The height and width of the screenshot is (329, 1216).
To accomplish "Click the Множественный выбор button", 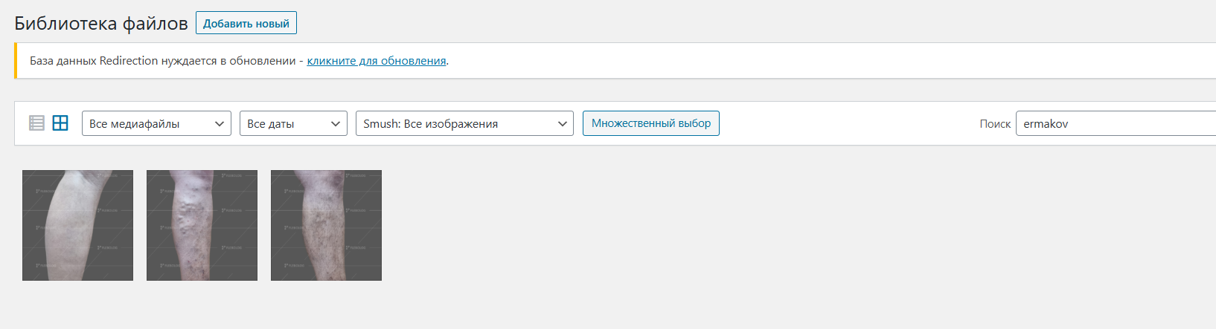I will (x=650, y=123).
